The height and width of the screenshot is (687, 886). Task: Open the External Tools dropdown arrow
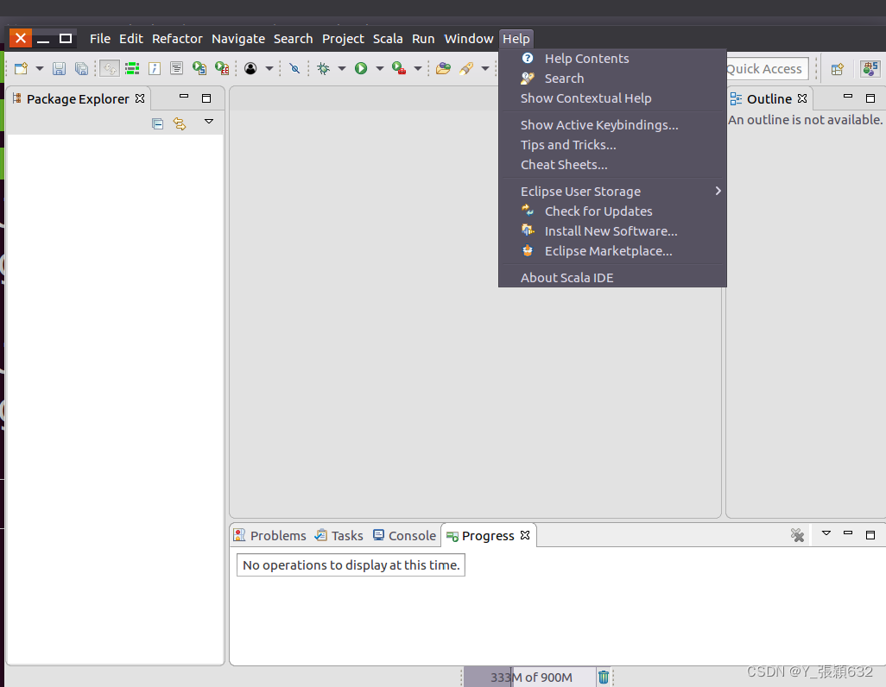coord(418,68)
